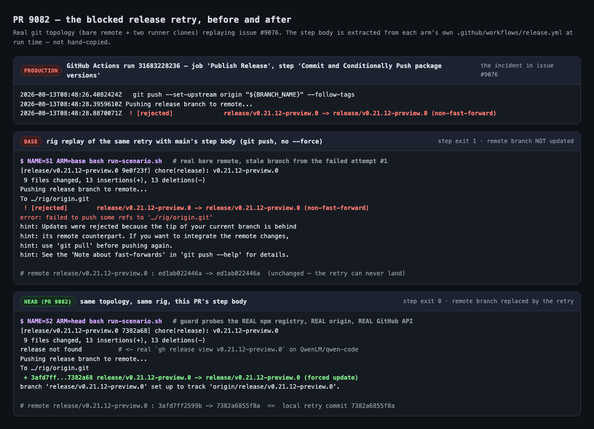Click the 'rig replay of the same retry' heading
This screenshot has height=429, width=594.
pos(184,141)
